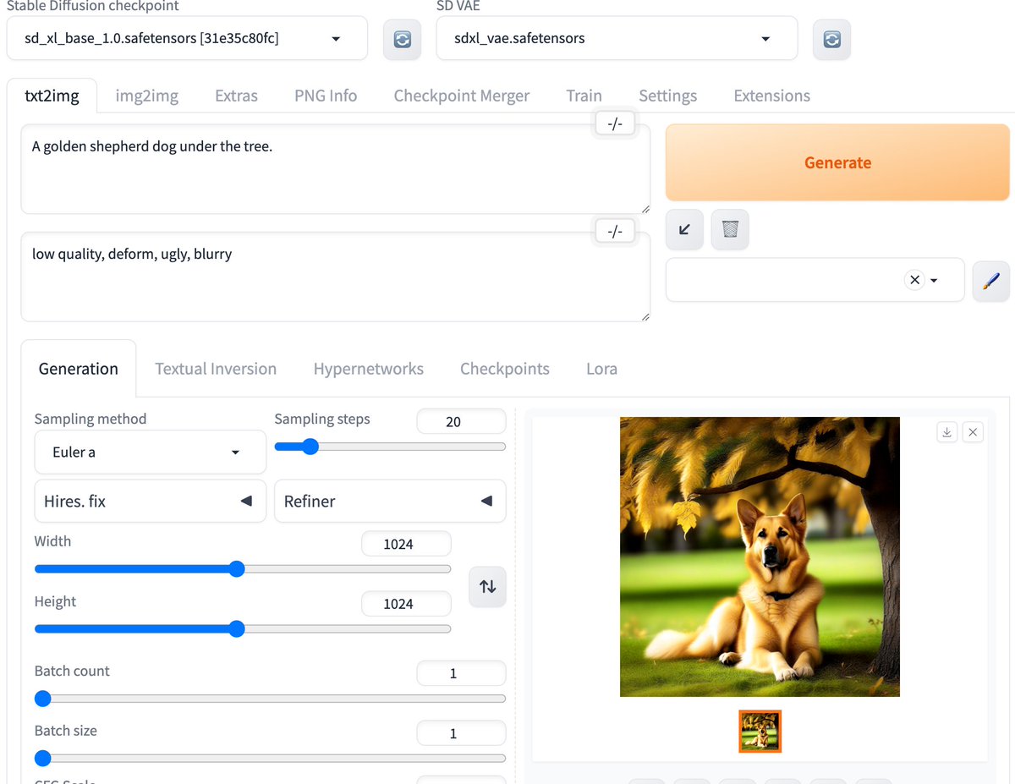Open the Checkpoint Merger tab
1015x784 pixels.
coord(462,96)
